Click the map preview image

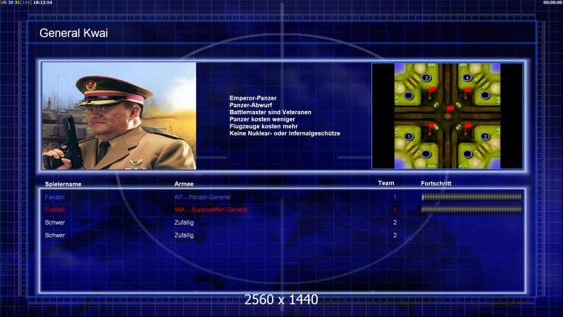(447, 116)
